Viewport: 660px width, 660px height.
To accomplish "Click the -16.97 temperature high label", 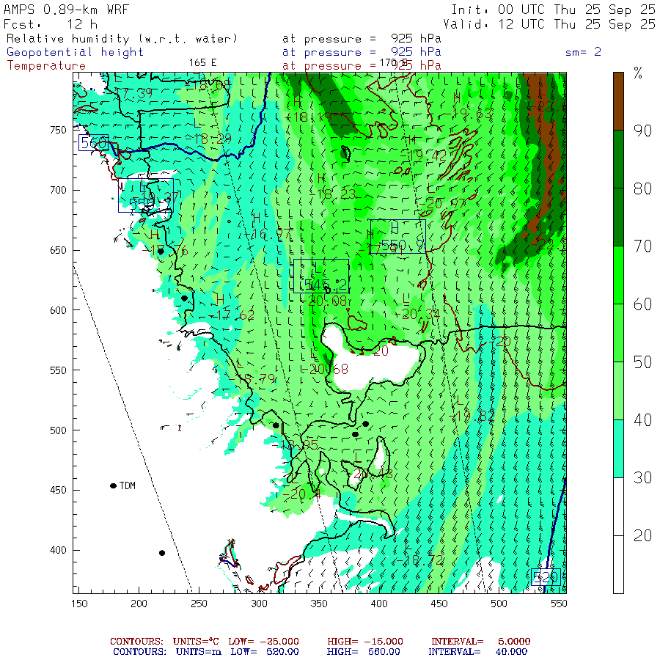I will 268,234.
